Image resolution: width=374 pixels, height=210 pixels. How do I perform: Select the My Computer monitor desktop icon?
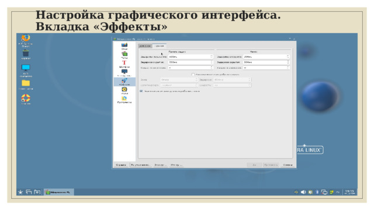(26, 71)
